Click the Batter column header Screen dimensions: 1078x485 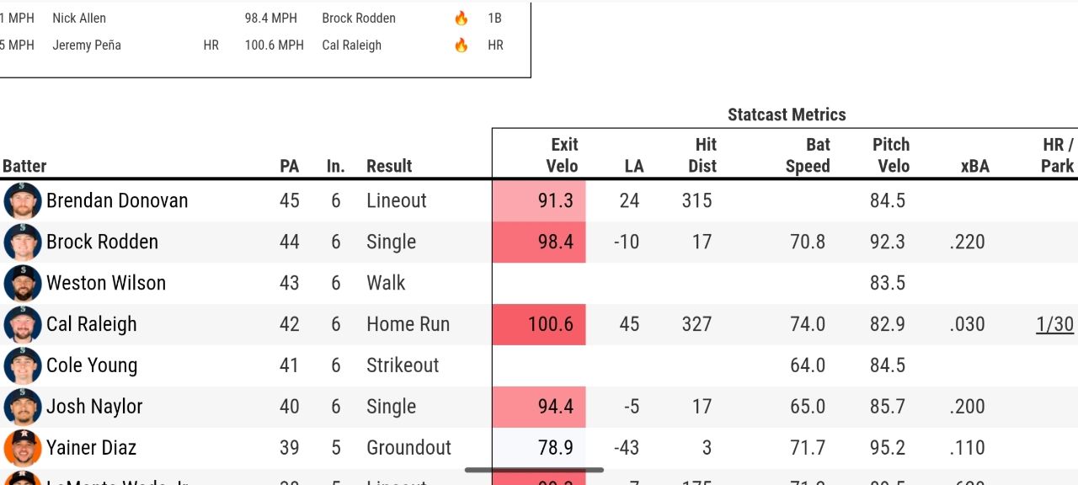pos(24,166)
